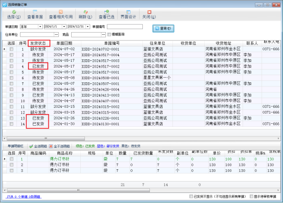283x203 pixels.
Task: Open the 2024/12/31 end date dropdown
Action: [x=88, y=27]
